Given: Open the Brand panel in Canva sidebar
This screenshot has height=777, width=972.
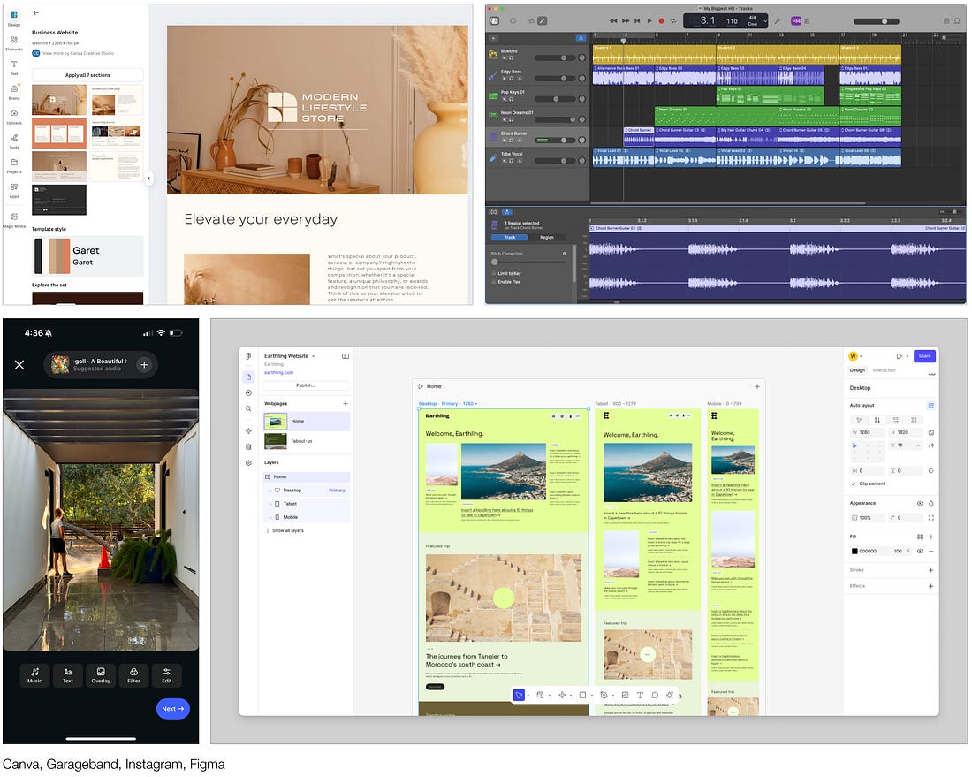Looking at the screenshot, I should pyautogui.click(x=13, y=92).
